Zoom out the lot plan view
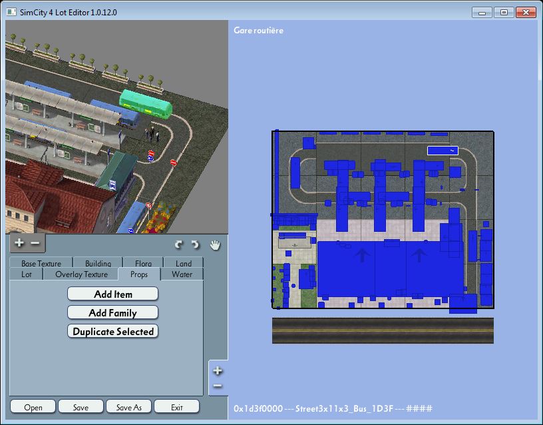The width and height of the screenshot is (543, 425). [218, 386]
